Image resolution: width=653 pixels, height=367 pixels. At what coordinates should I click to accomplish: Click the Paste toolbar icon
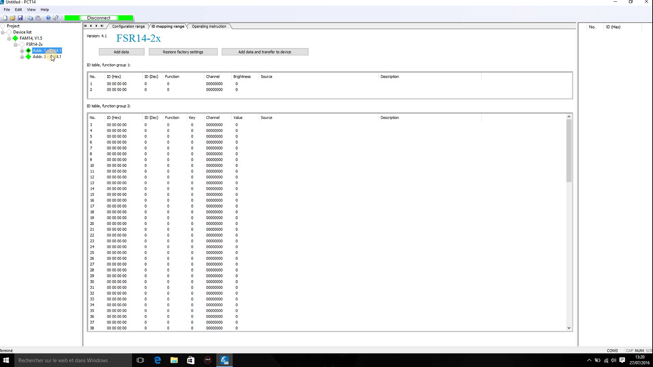[x=38, y=18]
